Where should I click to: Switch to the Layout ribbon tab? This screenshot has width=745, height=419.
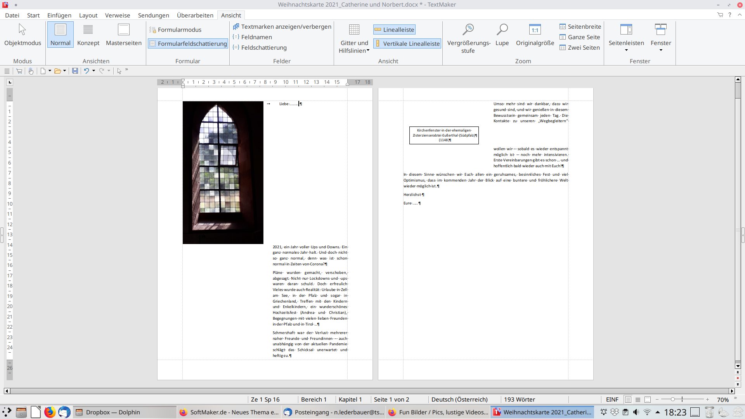tap(88, 15)
